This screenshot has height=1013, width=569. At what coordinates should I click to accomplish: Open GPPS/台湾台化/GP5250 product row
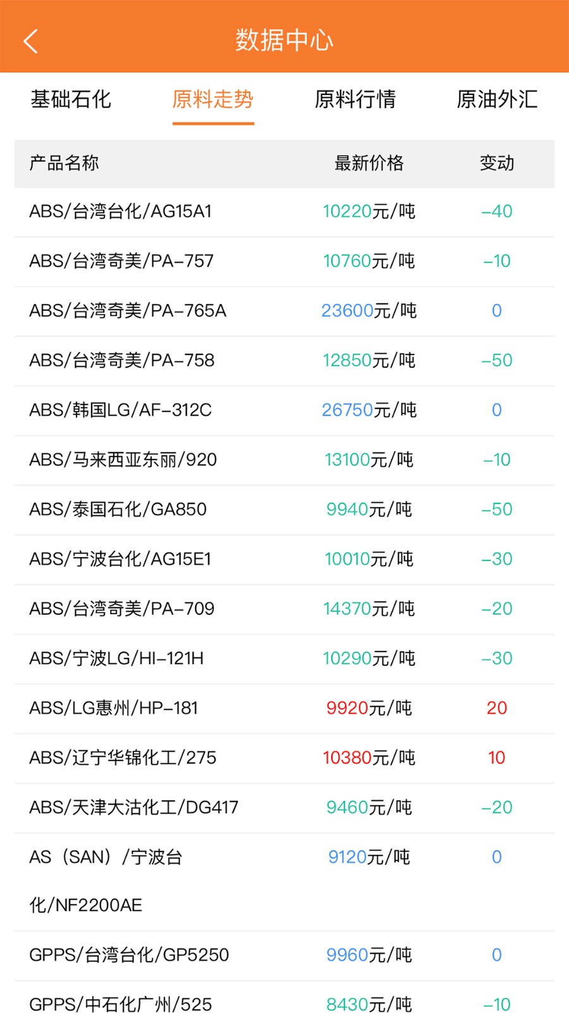(x=129, y=955)
